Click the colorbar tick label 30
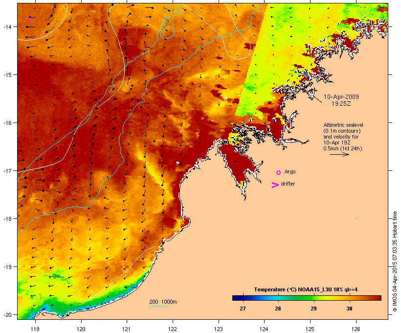Screen dimensions: 401x333 (x=349, y=309)
